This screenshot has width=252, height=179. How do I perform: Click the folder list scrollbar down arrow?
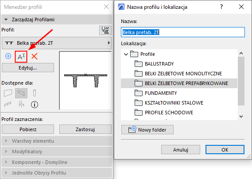point(241,116)
